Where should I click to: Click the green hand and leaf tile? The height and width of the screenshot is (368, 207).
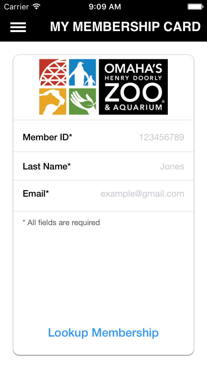[x=82, y=101]
